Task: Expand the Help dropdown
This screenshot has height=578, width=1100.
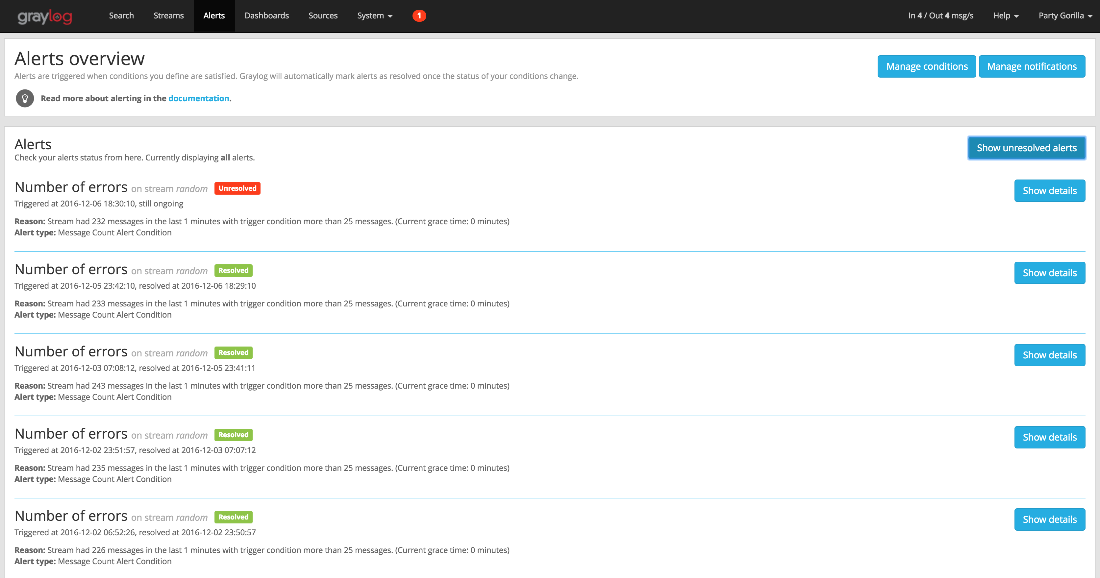Action: (1006, 16)
